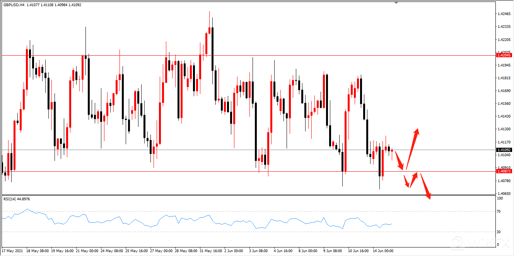This screenshot has height=256, width=514.
Task: Click the current price label 1.41092
Action: click(504, 150)
